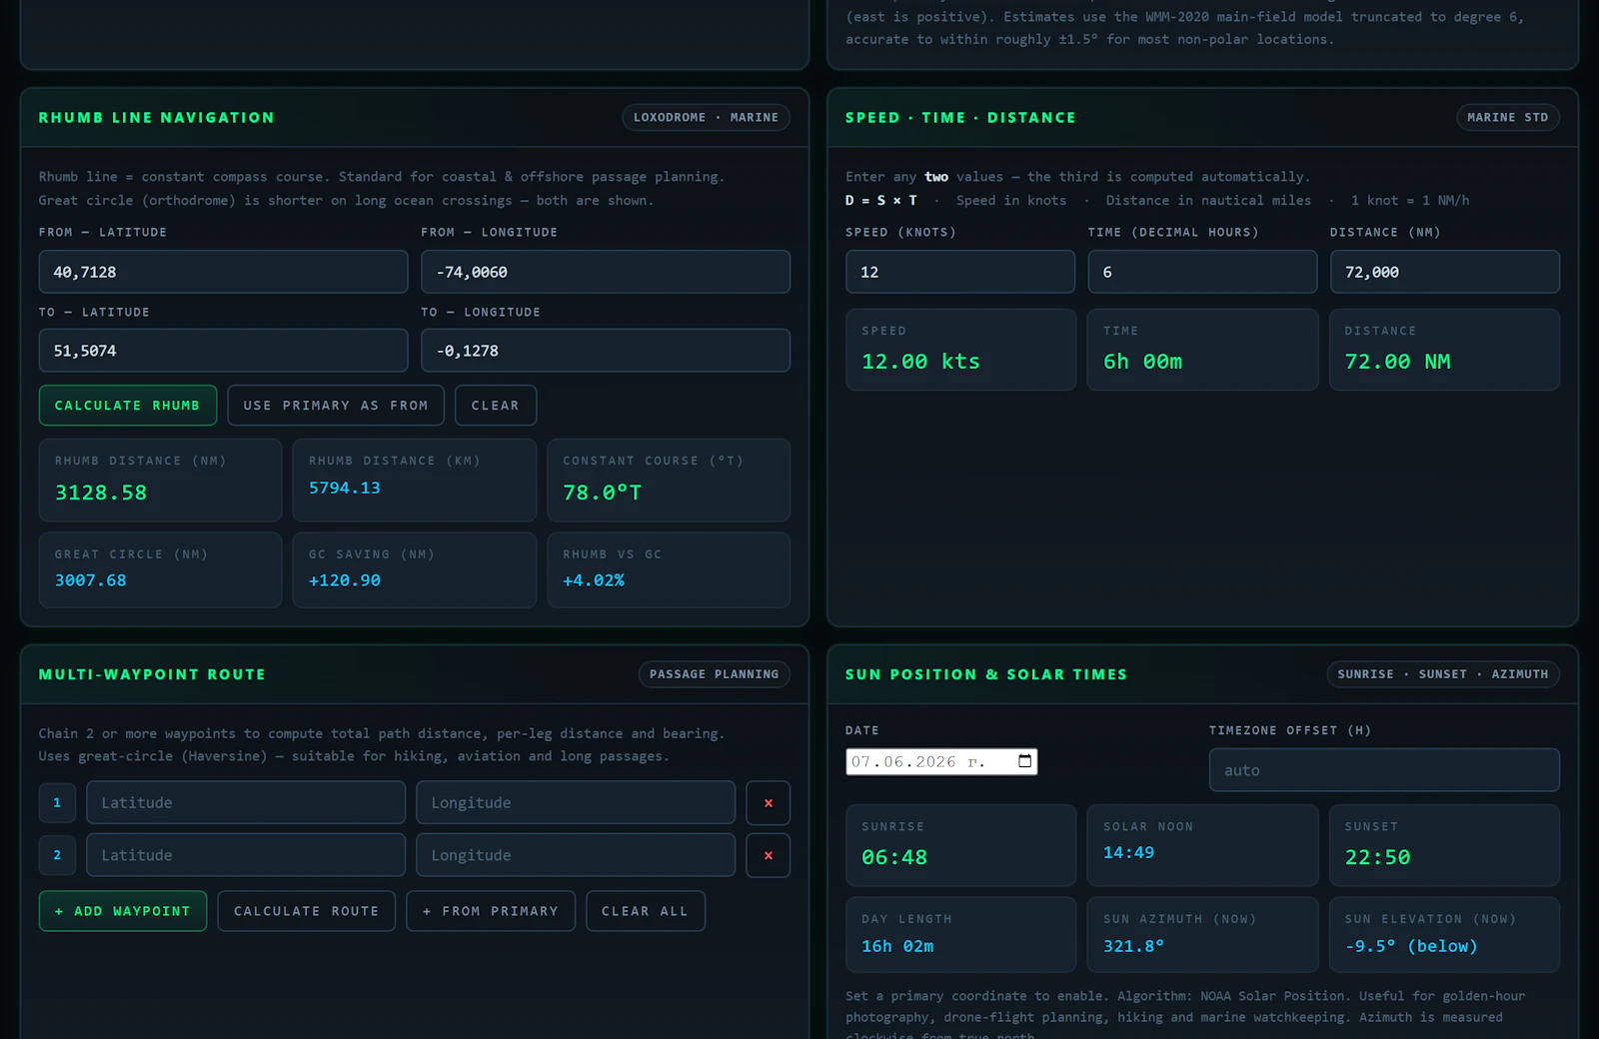Screen dimensions: 1599x1039
Task: Click the Calculate Route button
Action: tap(307, 911)
